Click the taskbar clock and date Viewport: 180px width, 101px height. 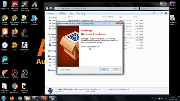pos(172,98)
